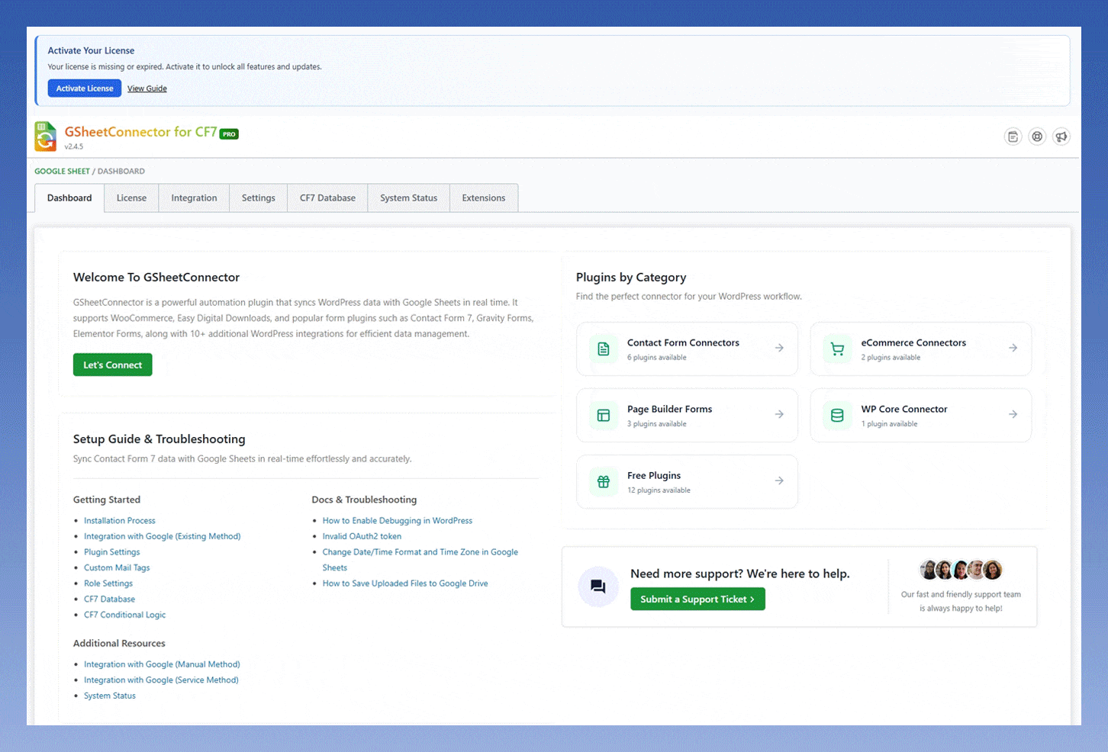Click the v2.4.5 version text

(74, 146)
